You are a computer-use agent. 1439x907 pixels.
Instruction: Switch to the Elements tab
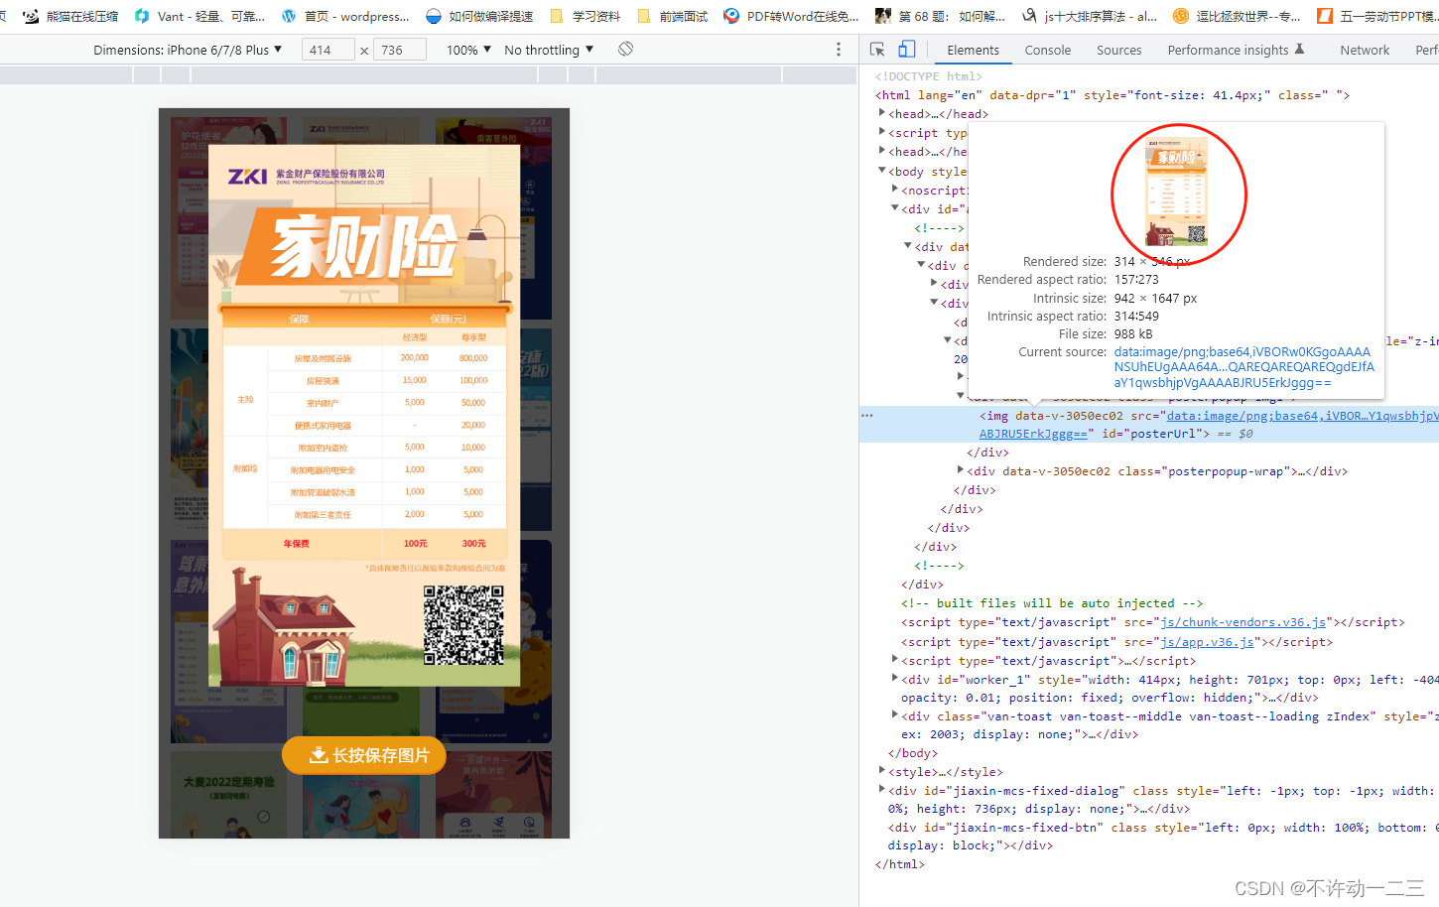[x=973, y=50]
